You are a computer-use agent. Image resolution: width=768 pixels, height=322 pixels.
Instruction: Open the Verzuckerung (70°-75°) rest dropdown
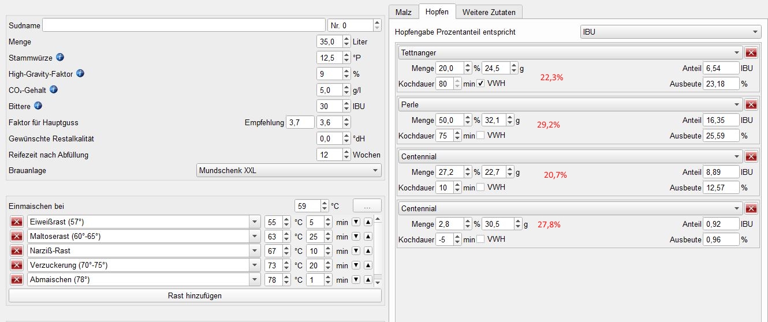pyautogui.click(x=255, y=265)
